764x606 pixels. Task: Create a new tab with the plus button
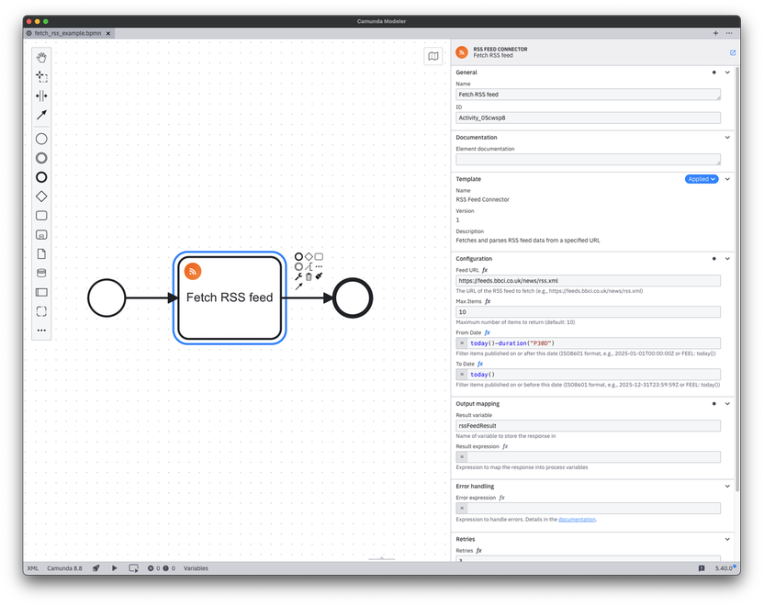pyautogui.click(x=715, y=32)
